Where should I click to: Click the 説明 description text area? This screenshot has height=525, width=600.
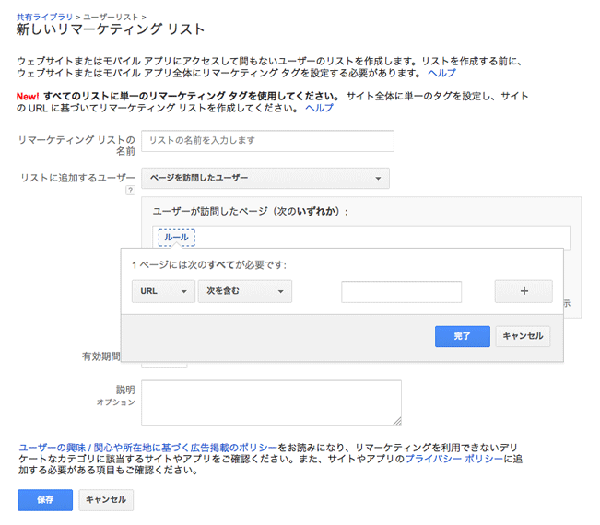click(271, 402)
